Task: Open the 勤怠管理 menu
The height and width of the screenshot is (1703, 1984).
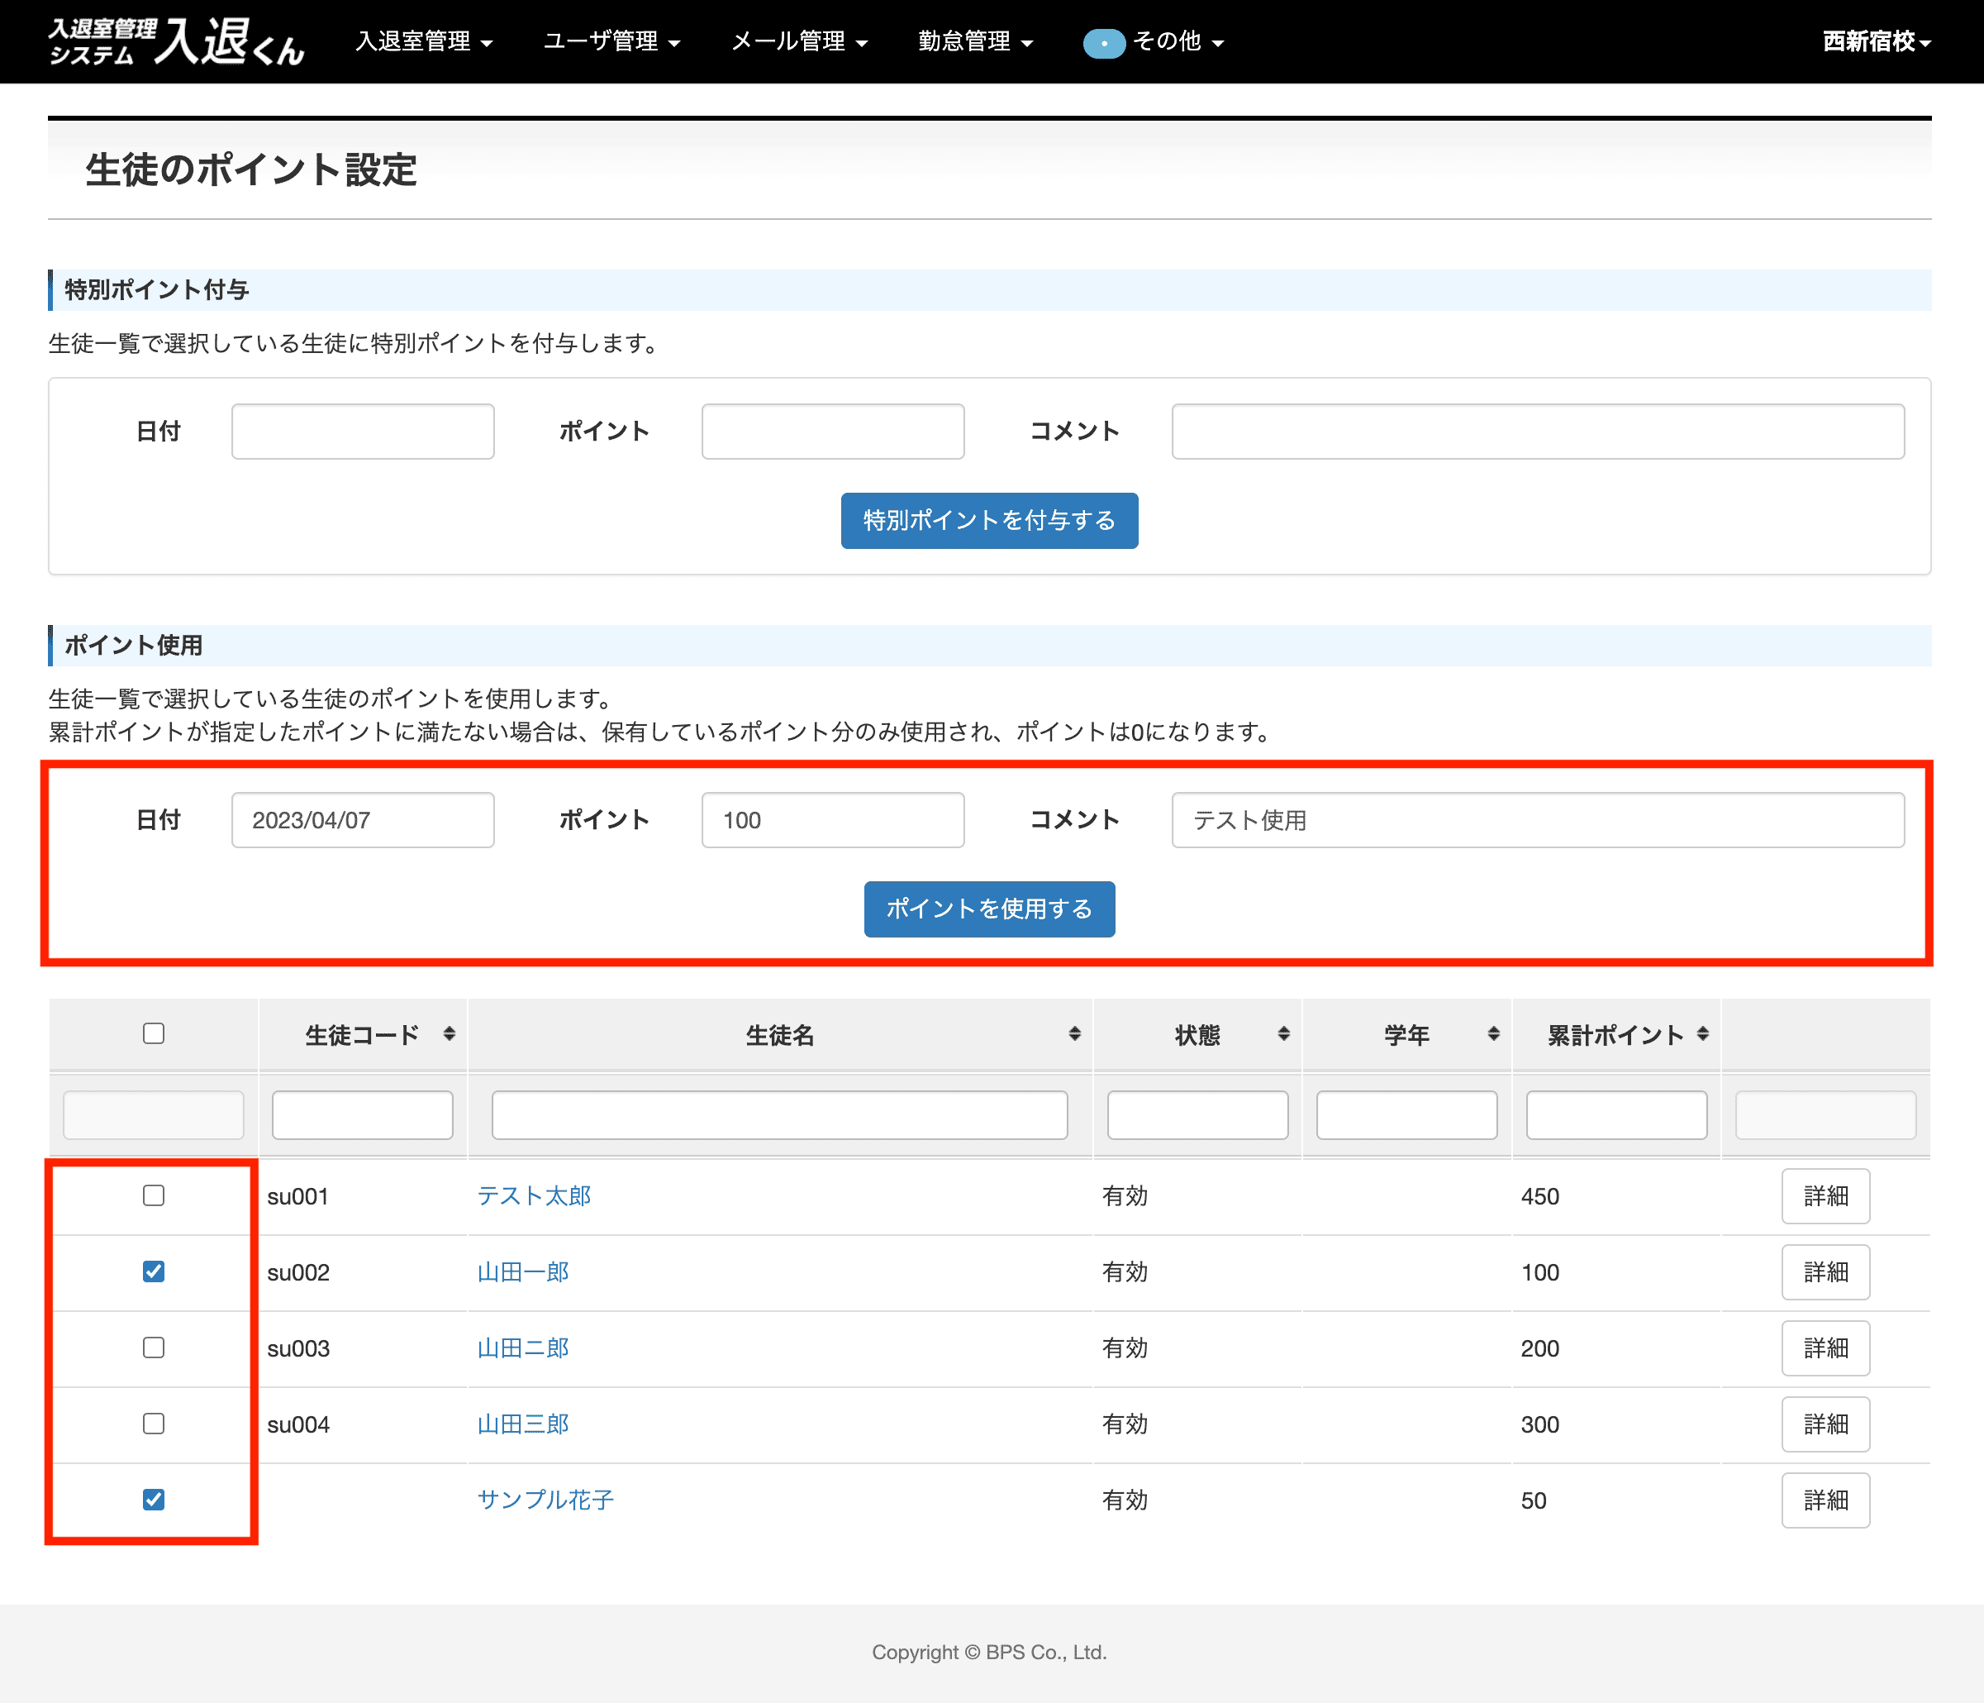Action: point(975,41)
